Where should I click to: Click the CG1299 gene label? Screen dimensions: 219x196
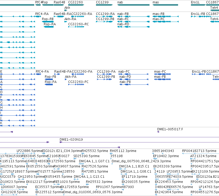coord(102,2)
